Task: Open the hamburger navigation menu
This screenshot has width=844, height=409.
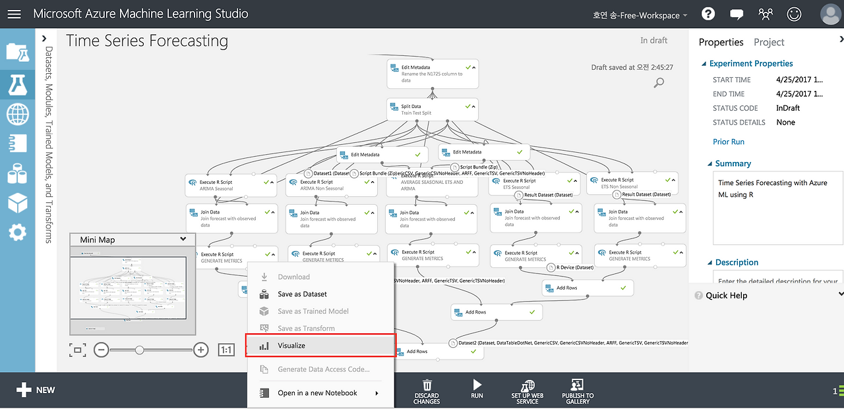Action: tap(14, 14)
